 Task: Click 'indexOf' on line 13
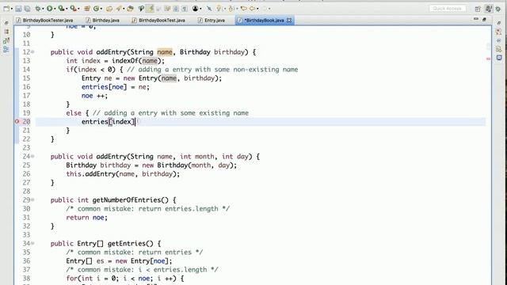[x=124, y=61]
